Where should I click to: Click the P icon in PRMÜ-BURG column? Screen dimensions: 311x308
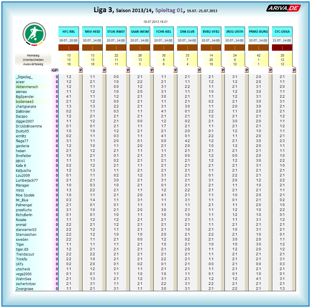pyautogui.click(x=270, y=70)
